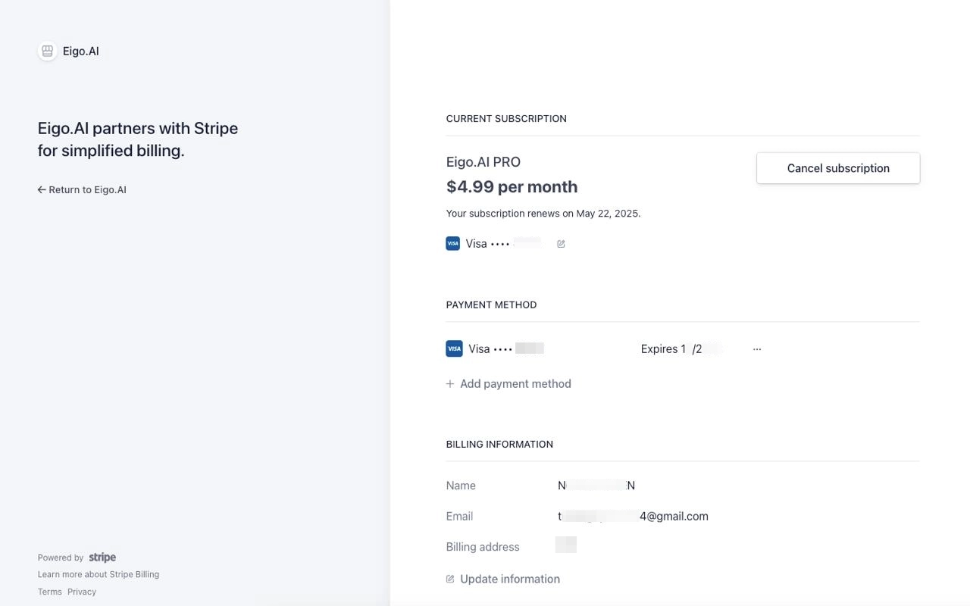
Task: Click the card Expires date text
Action: click(671, 349)
